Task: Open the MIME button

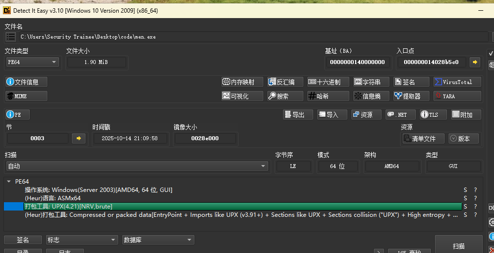Action: (x=26, y=96)
